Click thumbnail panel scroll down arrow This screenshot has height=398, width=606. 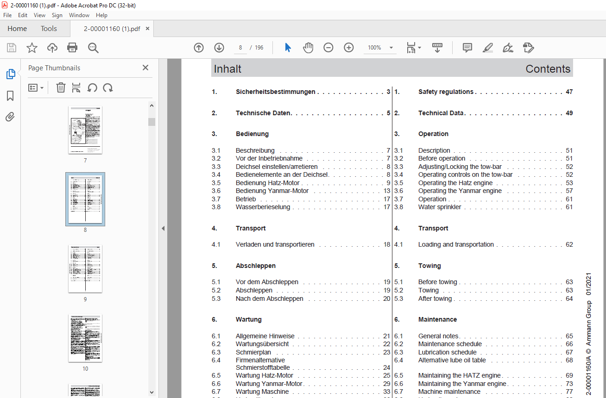152,392
